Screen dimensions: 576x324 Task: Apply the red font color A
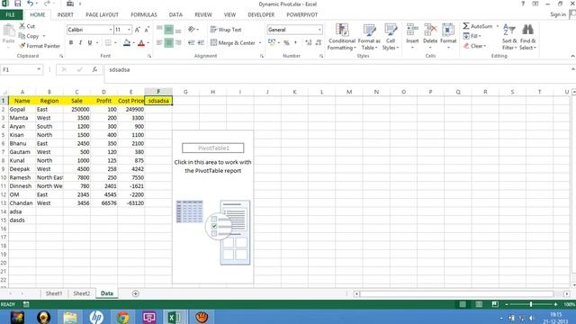click(x=141, y=42)
